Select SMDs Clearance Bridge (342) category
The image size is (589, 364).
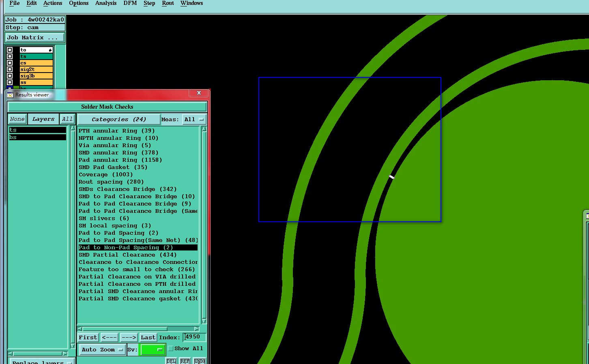click(127, 189)
